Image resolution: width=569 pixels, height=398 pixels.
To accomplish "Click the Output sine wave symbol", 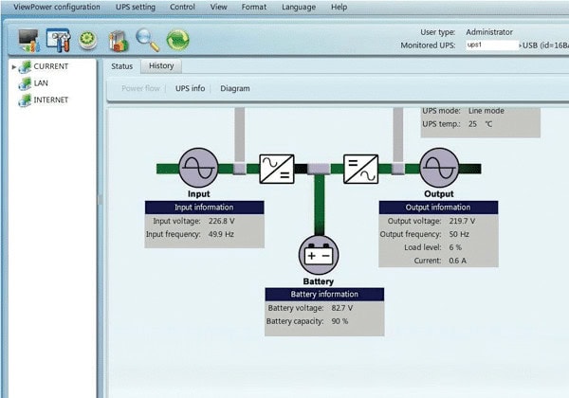I will click(x=439, y=168).
